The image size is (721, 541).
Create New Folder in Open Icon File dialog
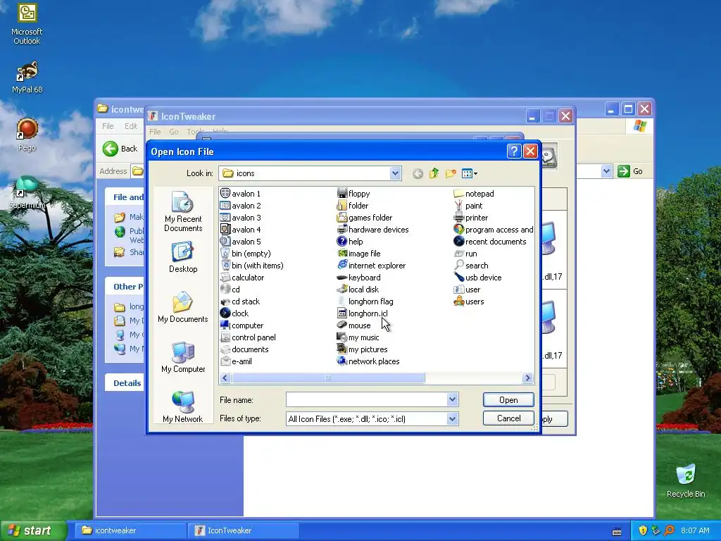(x=450, y=173)
